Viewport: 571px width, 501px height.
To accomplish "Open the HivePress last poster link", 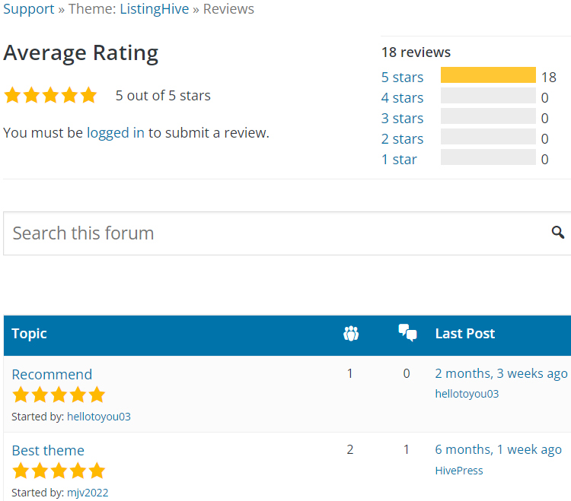I will click(459, 471).
